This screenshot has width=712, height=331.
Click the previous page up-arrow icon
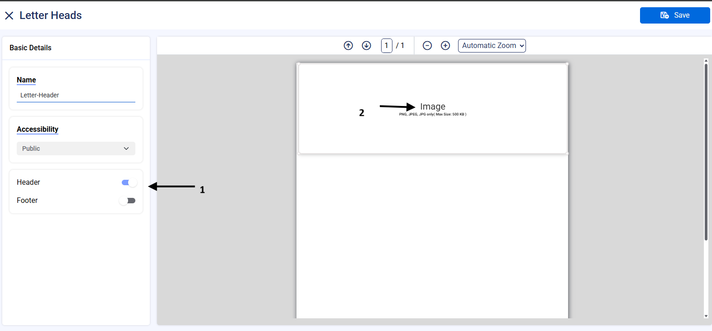tap(348, 46)
